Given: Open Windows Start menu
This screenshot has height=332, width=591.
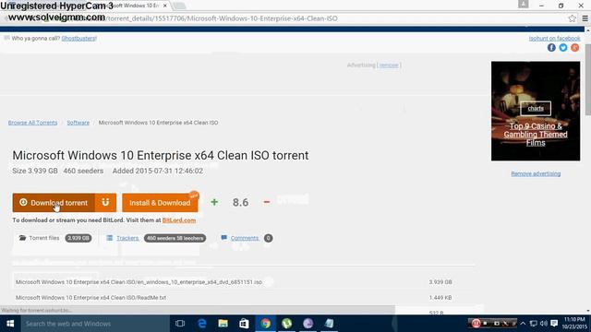Looking at the screenshot, I should [x=10, y=324].
